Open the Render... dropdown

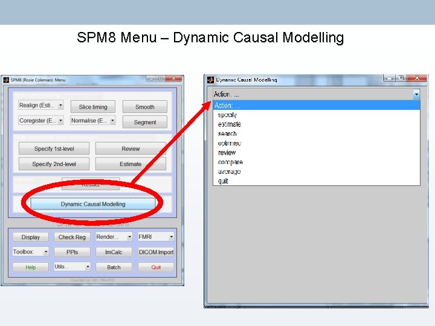(114, 237)
